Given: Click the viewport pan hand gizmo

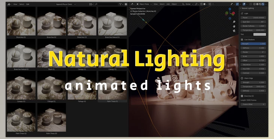Looking at the screenshot, I should tap(234, 26).
